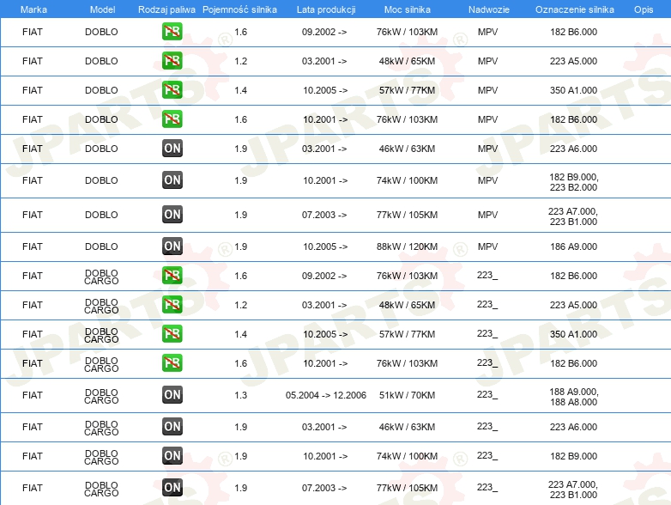Click the petrol icon for DOBLO CARGO 1.4 engine

tap(172, 334)
